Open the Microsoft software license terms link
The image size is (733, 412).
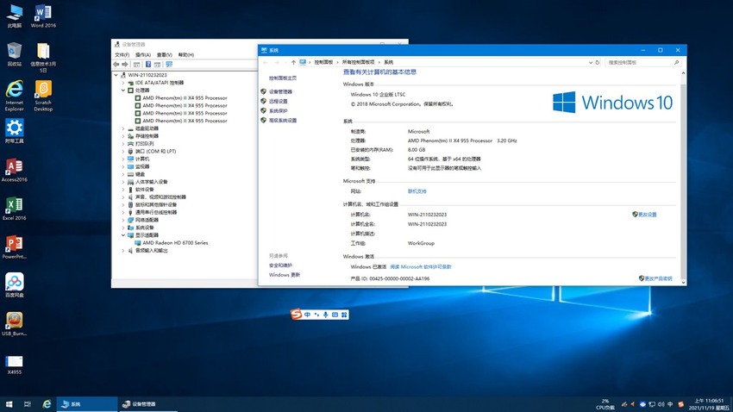[421, 266]
